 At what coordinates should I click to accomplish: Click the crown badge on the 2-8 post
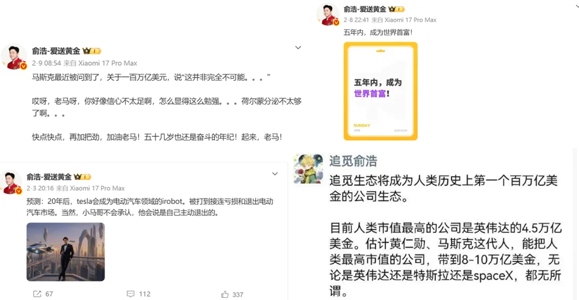click(396, 9)
